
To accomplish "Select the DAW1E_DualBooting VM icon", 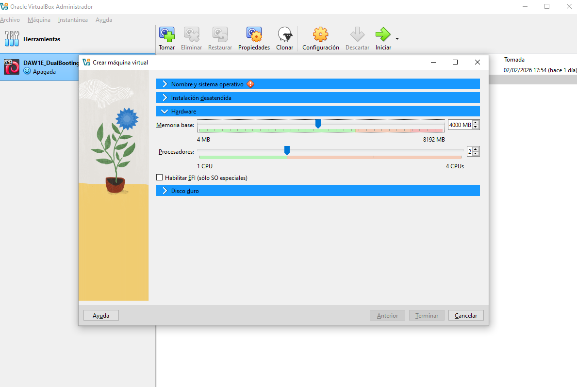I will [12, 67].
